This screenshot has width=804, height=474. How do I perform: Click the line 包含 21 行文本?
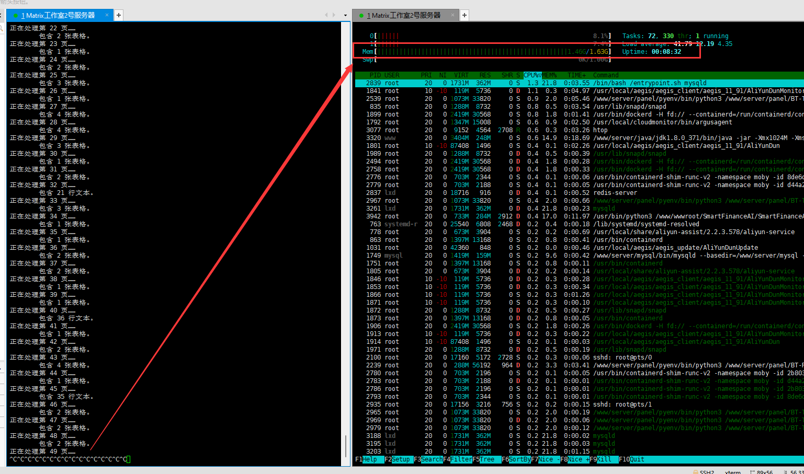66,193
